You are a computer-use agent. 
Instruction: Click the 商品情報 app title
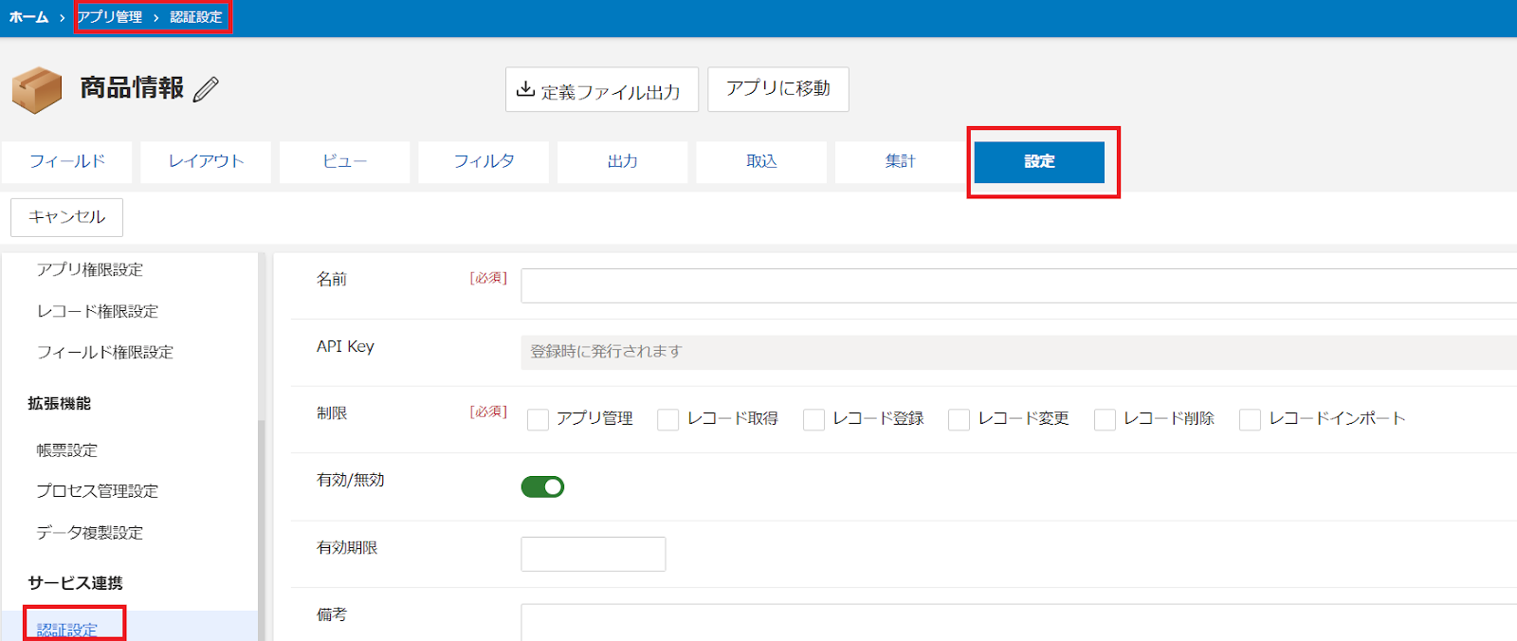[132, 88]
